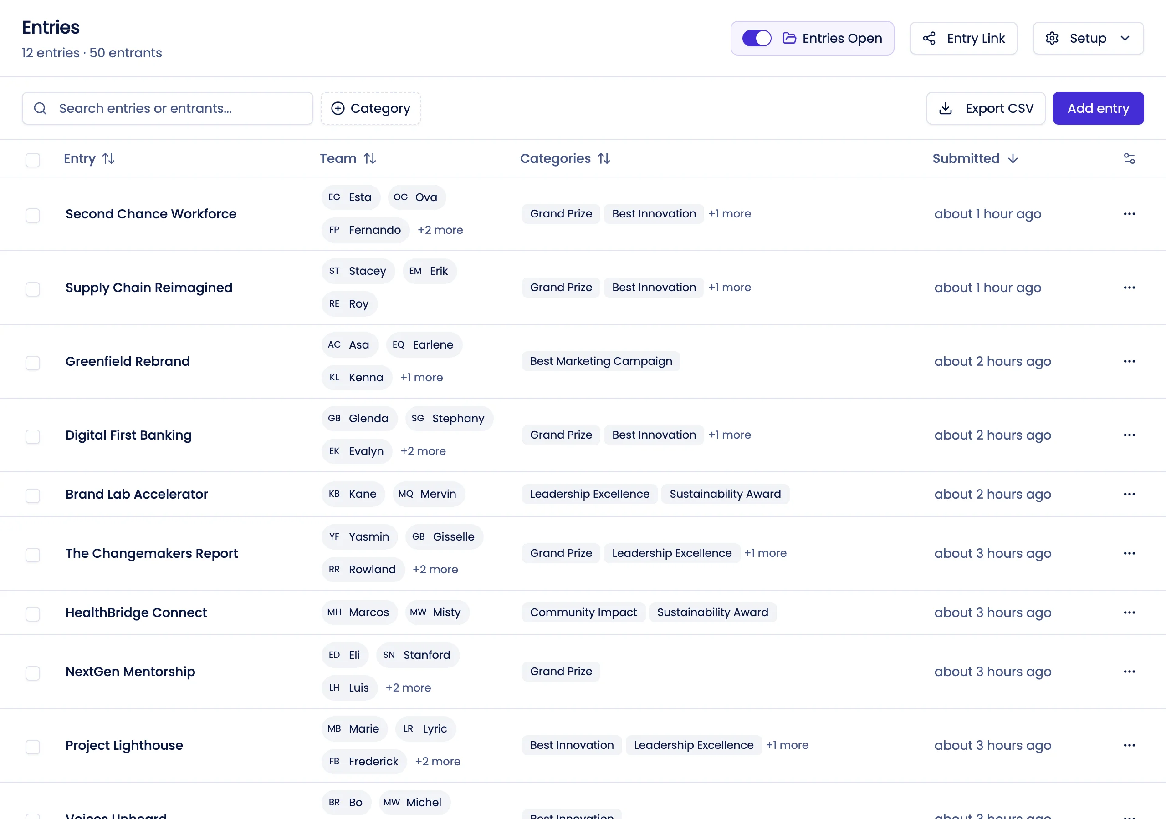Image resolution: width=1166 pixels, height=819 pixels.
Task: Click the search magnifier icon
Action: click(x=41, y=108)
